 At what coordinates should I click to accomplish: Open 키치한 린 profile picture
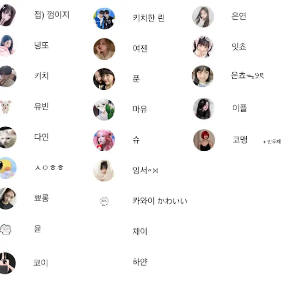point(104,18)
